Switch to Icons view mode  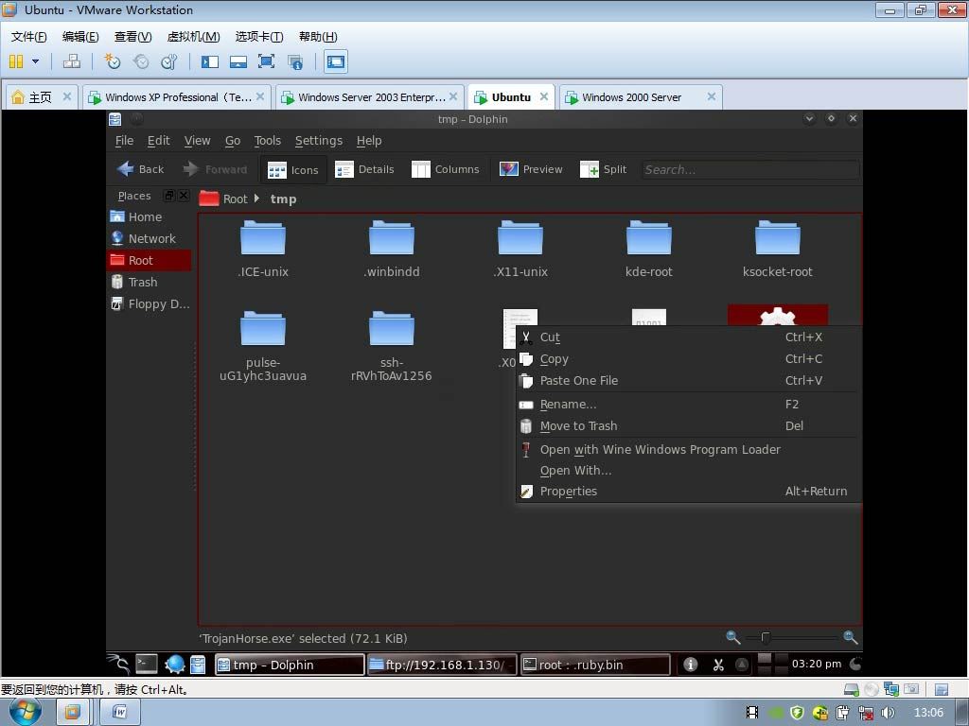click(293, 170)
